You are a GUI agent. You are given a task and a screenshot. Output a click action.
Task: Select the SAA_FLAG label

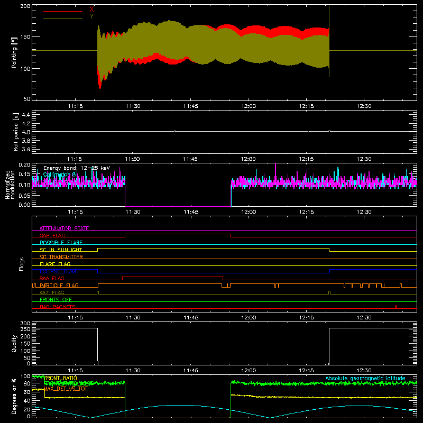[x=52, y=278]
